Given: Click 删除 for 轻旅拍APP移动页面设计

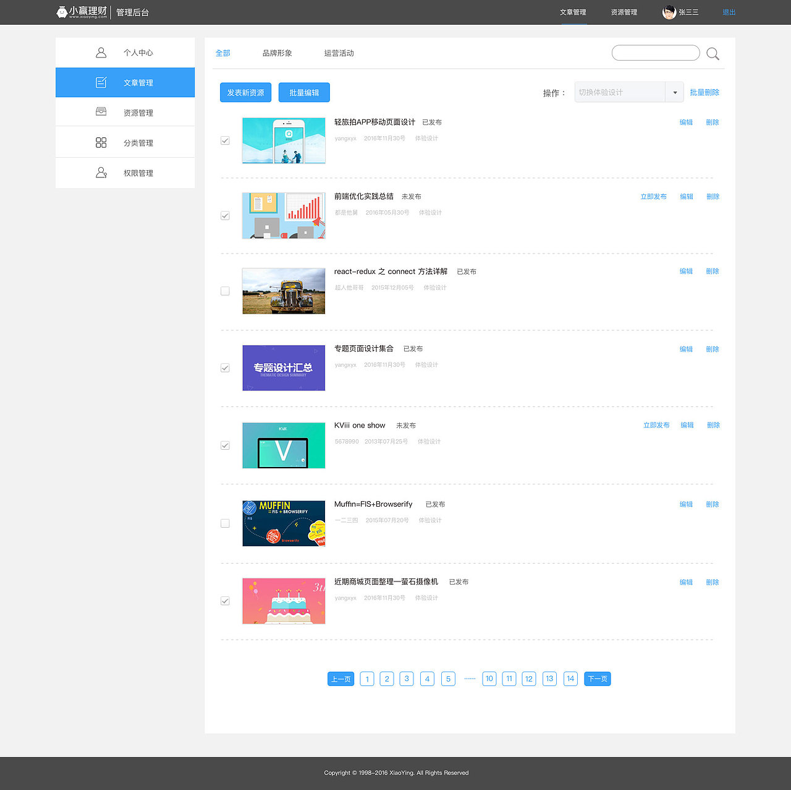Looking at the screenshot, I should (x=713, y=122).
